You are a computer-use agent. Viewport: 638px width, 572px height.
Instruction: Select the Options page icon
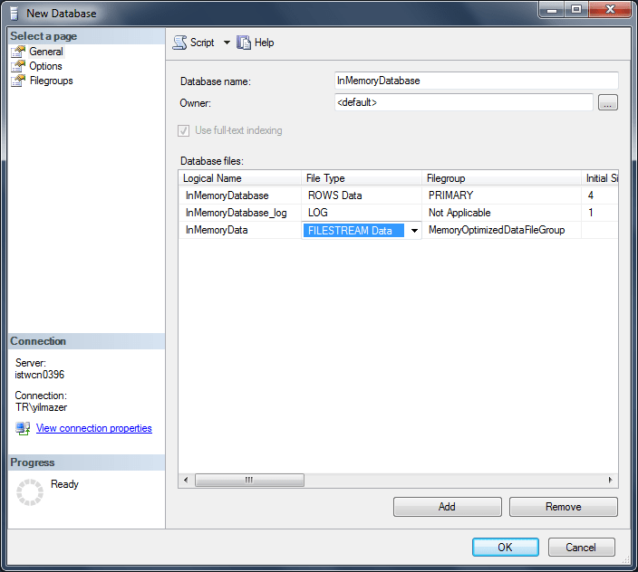click(18, 66)
